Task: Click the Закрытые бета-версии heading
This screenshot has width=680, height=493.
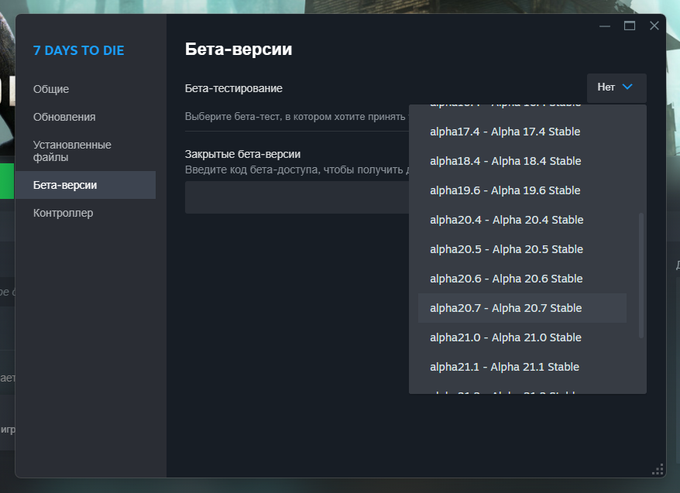Action: pyautogui.click(x=243, y=154)
